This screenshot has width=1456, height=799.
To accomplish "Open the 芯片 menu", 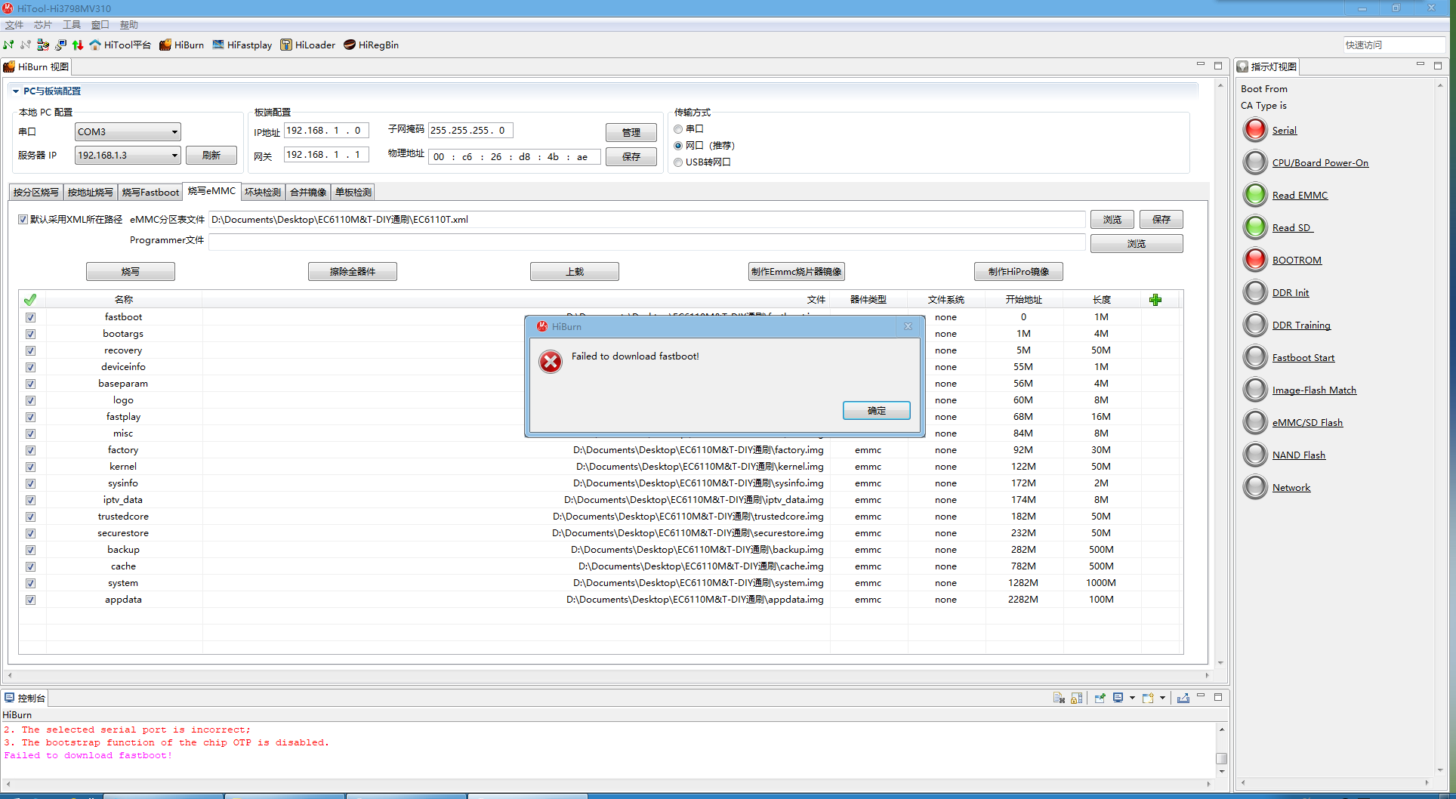I will 43,25.
